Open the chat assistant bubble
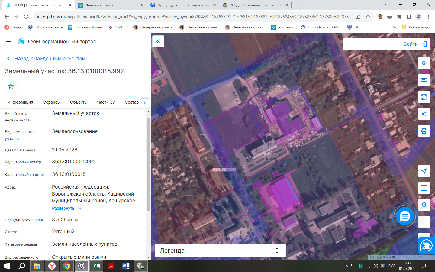 click(x=404, y=216)
